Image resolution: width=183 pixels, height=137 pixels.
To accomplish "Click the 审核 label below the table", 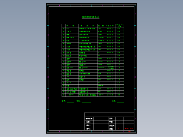I will [78, 101].
